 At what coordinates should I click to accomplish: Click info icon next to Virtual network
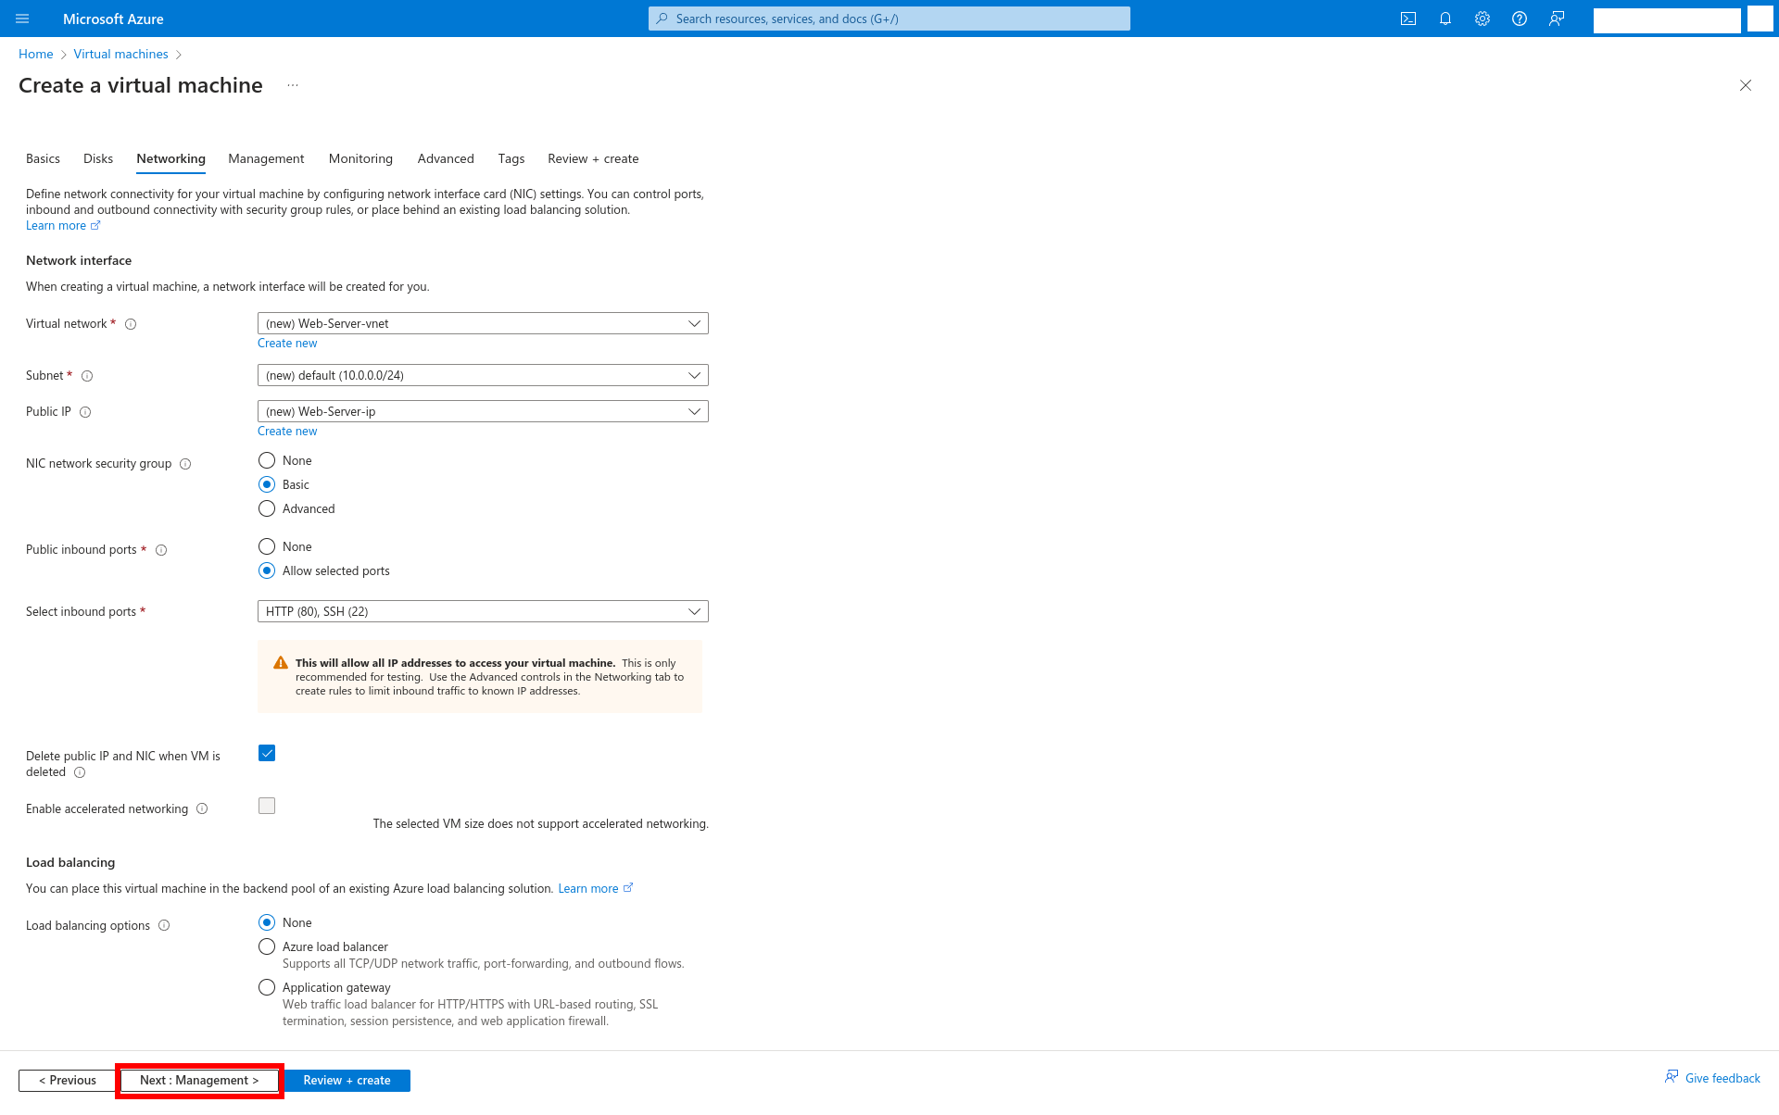point(131,324)
